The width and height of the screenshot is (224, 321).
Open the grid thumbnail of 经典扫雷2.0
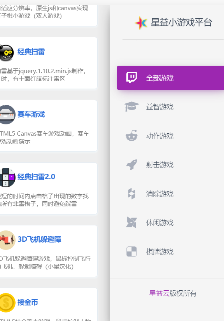tap(7, 178)
